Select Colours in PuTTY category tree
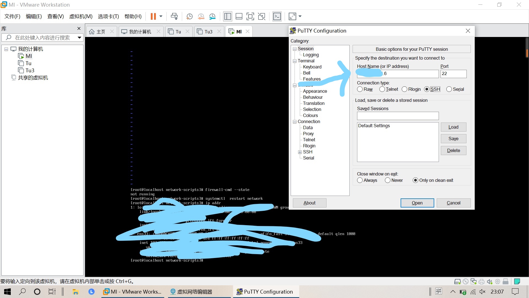This screenshot has height=298, width=529. click(310, 116)
